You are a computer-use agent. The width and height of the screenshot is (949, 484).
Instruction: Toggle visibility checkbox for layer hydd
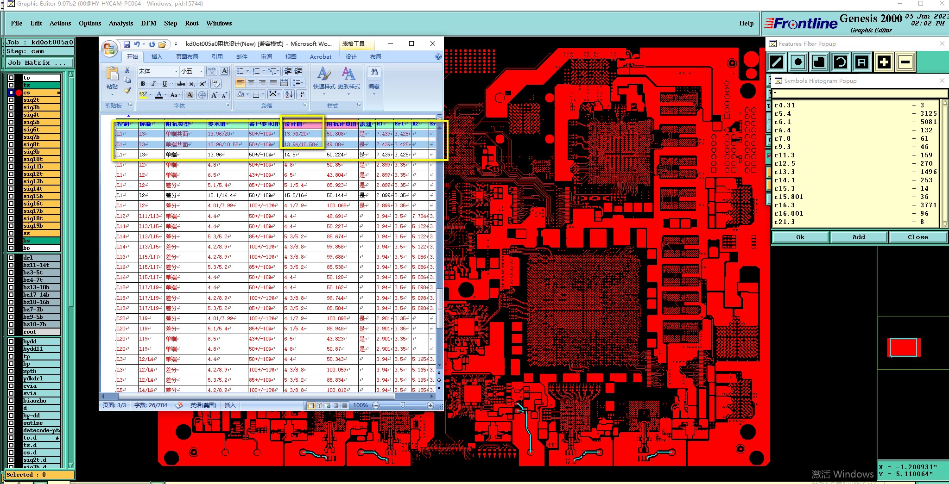tap(11, 341)
